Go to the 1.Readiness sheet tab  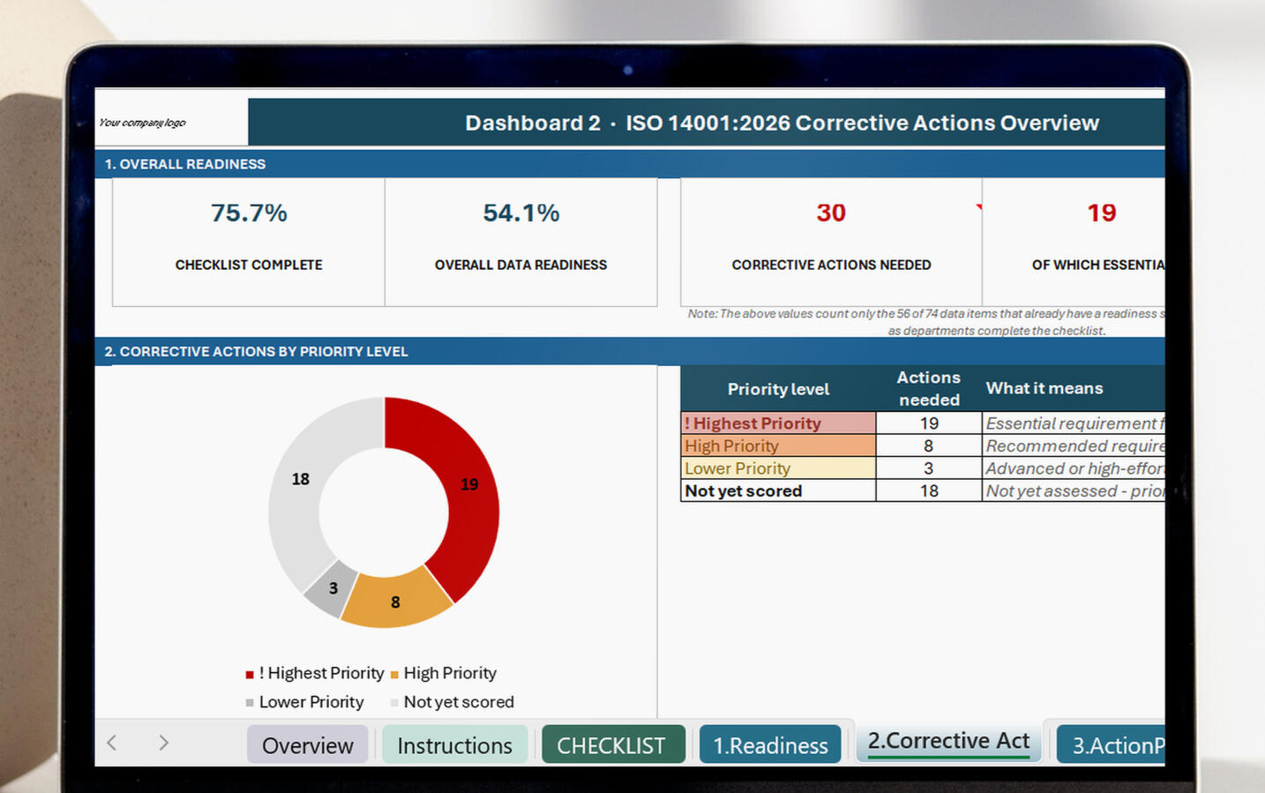pyautogui.click(x=770, y=744)
